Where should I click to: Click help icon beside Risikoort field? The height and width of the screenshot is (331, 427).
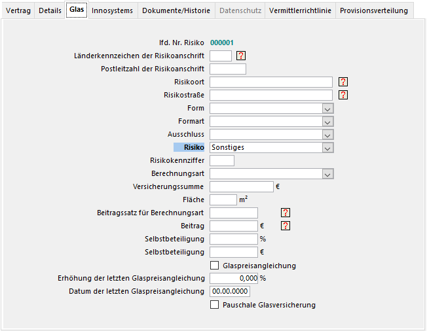pos(343,82)
